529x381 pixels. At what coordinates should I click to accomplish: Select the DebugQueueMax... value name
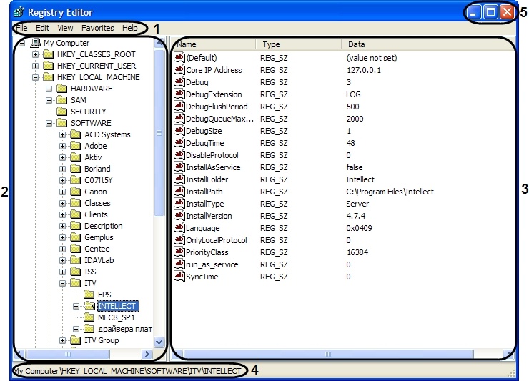pos(219,119)
